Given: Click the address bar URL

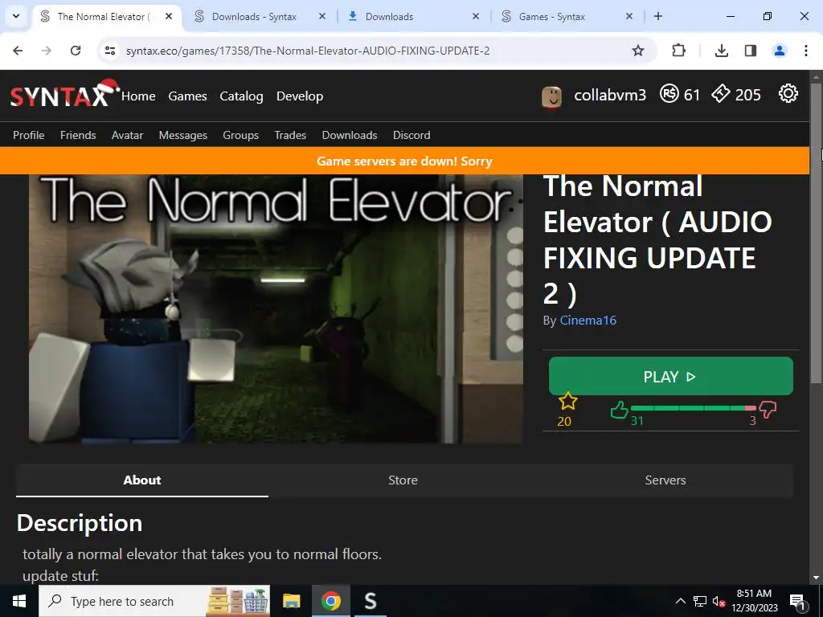Looking at the screenshot, I should (308, 51).
